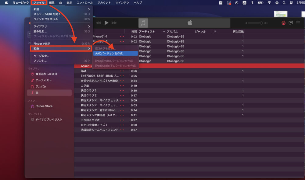Sort by アーティスト column header
The height and width of the screenshot is (180, 305).
[152, 31]
